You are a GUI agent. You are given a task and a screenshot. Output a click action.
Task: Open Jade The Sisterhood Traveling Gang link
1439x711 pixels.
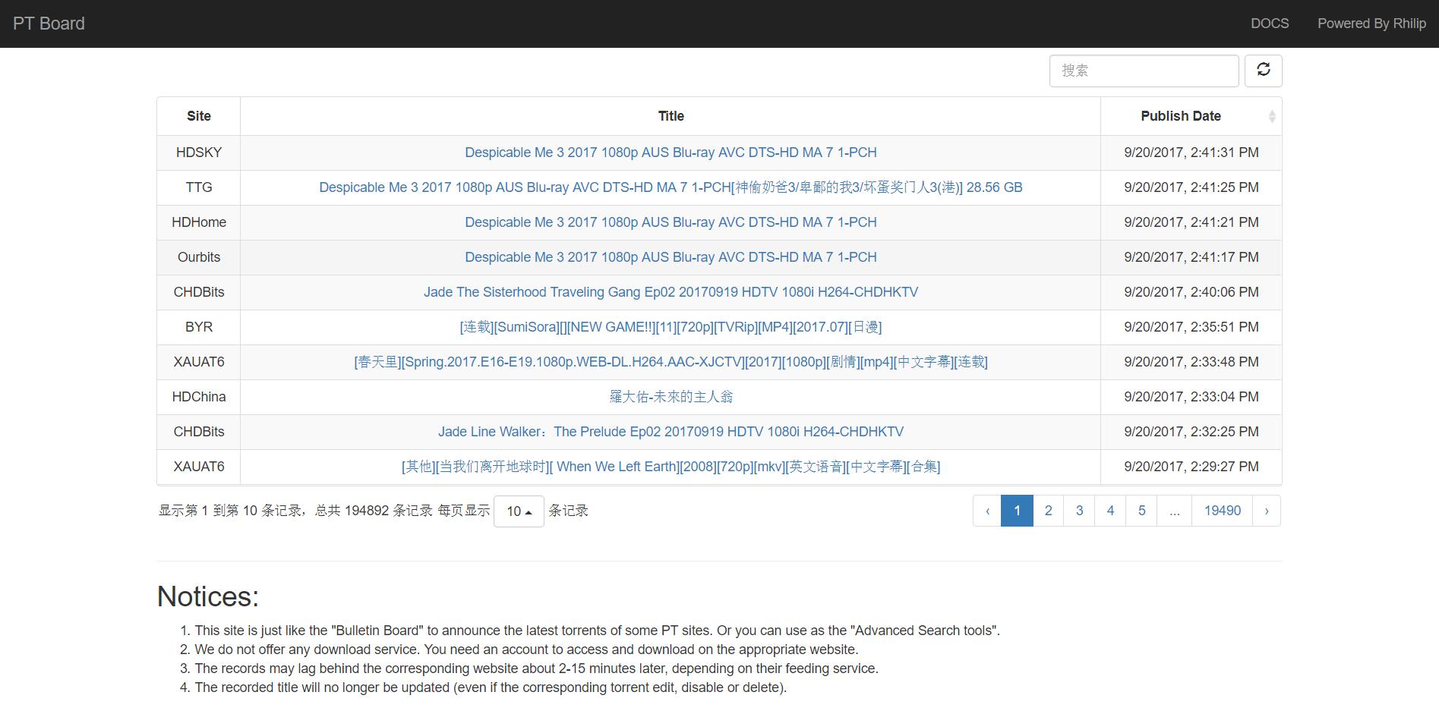pos(671,292)
